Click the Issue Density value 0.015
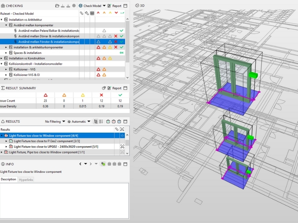298x223 pixels. point(83,106)
